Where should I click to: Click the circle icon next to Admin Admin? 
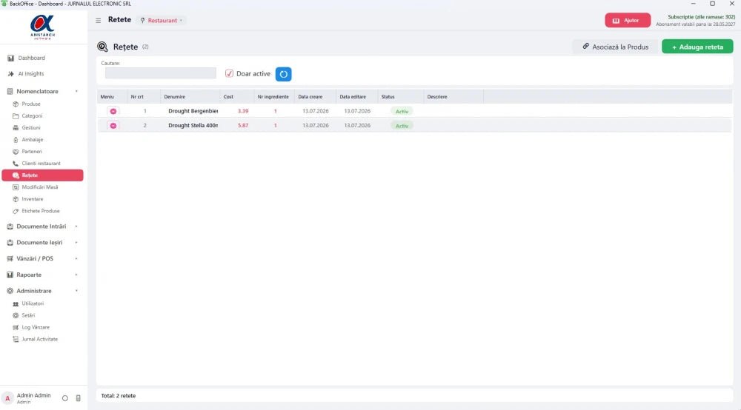tap(65, 398)
